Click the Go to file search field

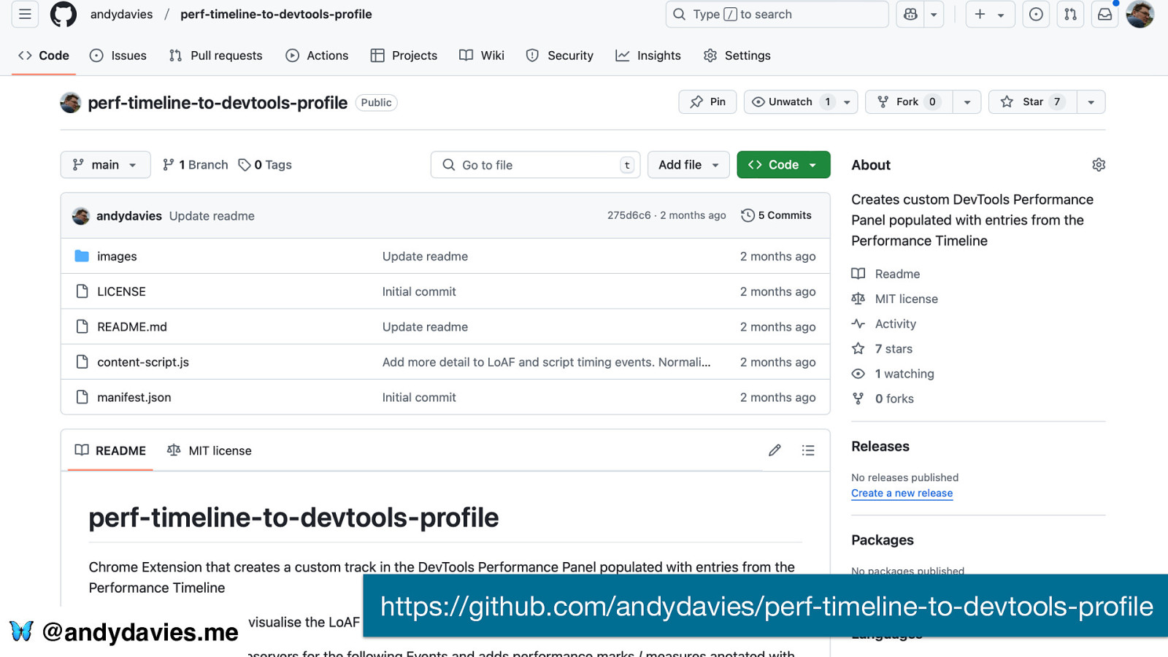coord(535,165)
